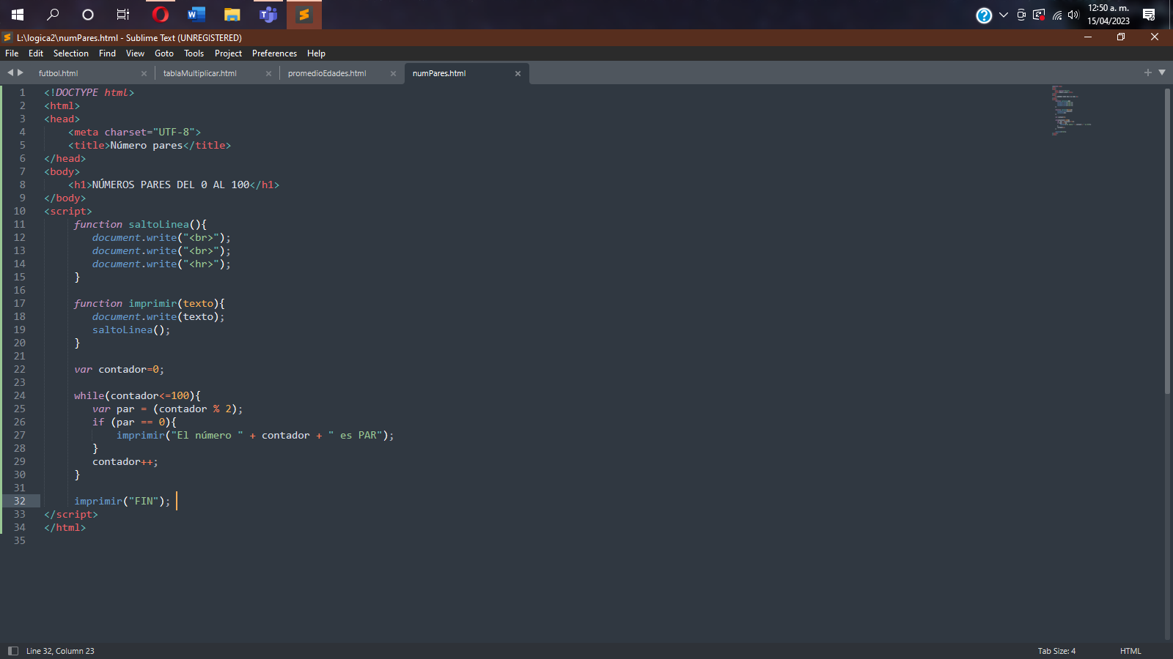Open the taskbar search icon
Viewport: 1173px width, 659px height.
pos(53,15)
